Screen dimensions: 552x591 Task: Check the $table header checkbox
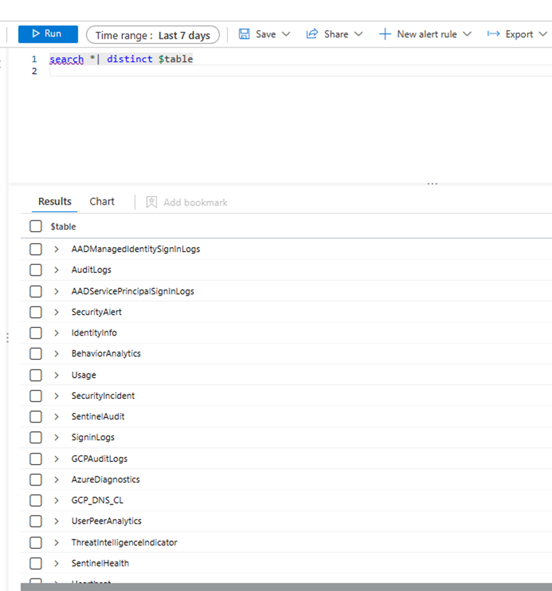click(x=36, y=226)
